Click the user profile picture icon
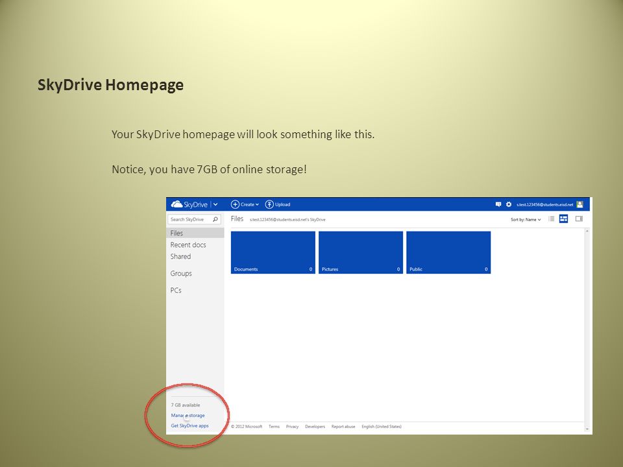This screenshot has height=467, width=623. click(x=580, y=204)
